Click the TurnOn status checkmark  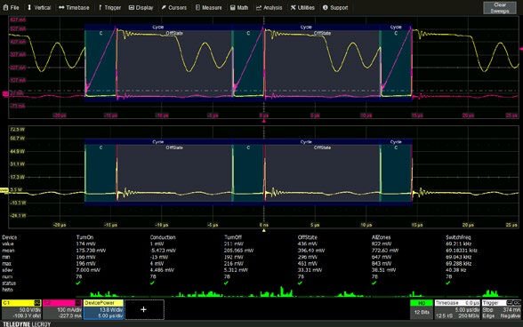pos(78,283)
